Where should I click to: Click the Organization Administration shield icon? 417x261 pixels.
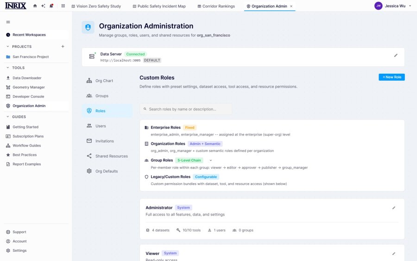coord(88,27)
